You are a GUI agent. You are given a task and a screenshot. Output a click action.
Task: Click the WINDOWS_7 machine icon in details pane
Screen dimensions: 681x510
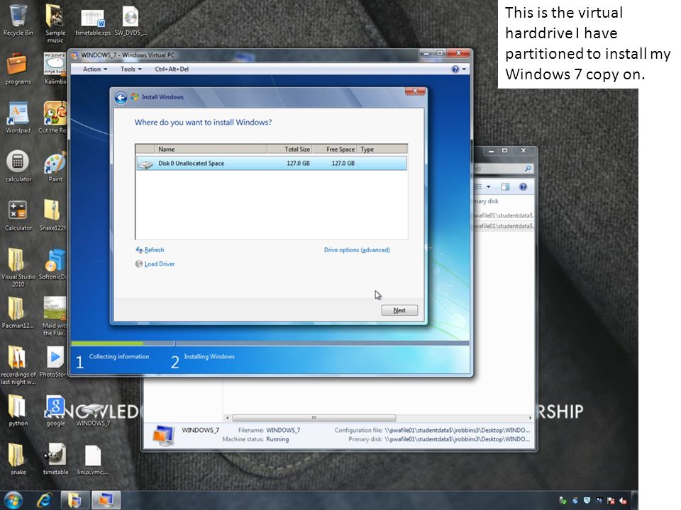tap(164, 435)
